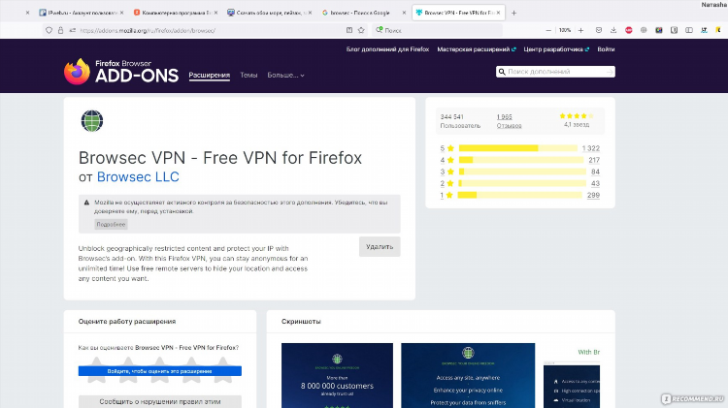This screenshot has height=408, width=728.
Task: Open the 'Расширения' navigation item
Action: point(209,76)
